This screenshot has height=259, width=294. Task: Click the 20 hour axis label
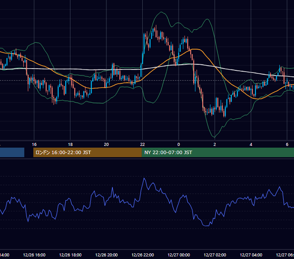(106, 145)
